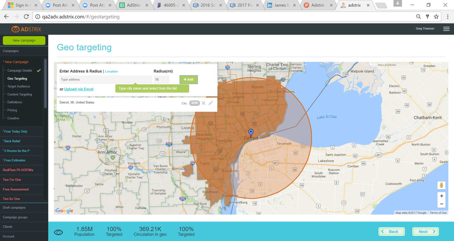Go to Creative step
454x241 pixels.
pyautogui.click(x=13, y=118)
